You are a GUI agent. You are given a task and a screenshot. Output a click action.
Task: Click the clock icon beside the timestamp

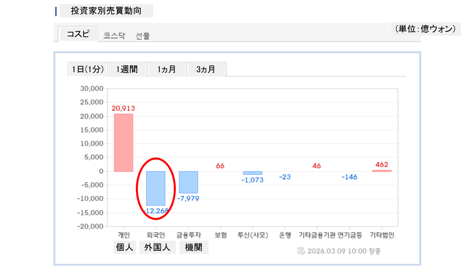point(301,251)
